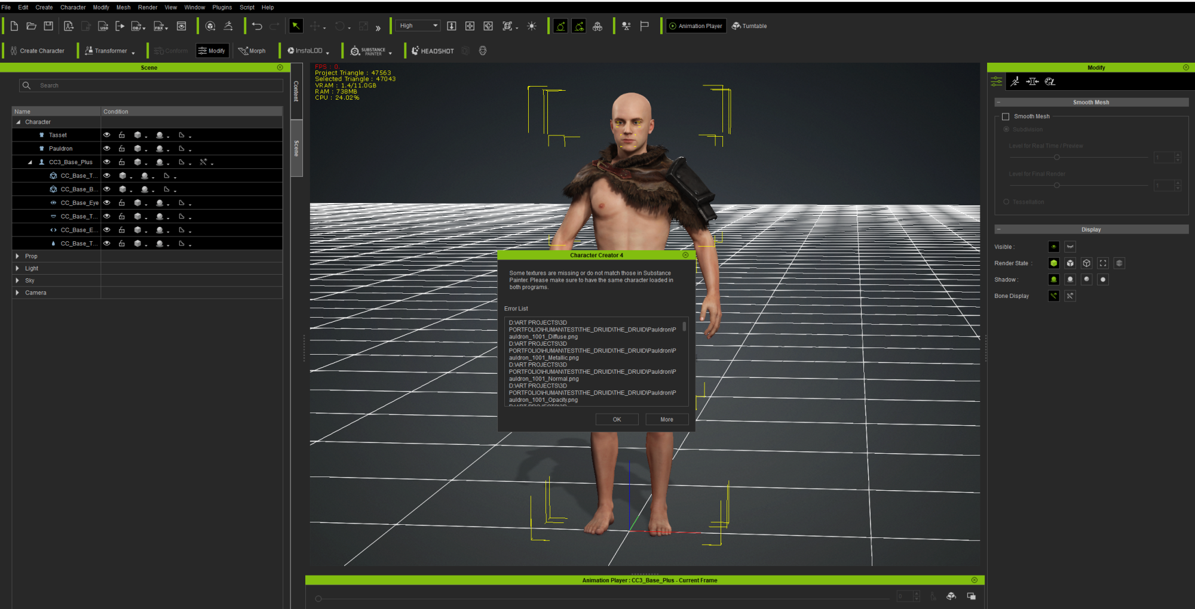
Task: Open the Plugins menu
Action: pos(222,7)
